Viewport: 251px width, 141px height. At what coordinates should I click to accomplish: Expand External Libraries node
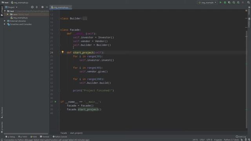[x=5, y=21]
